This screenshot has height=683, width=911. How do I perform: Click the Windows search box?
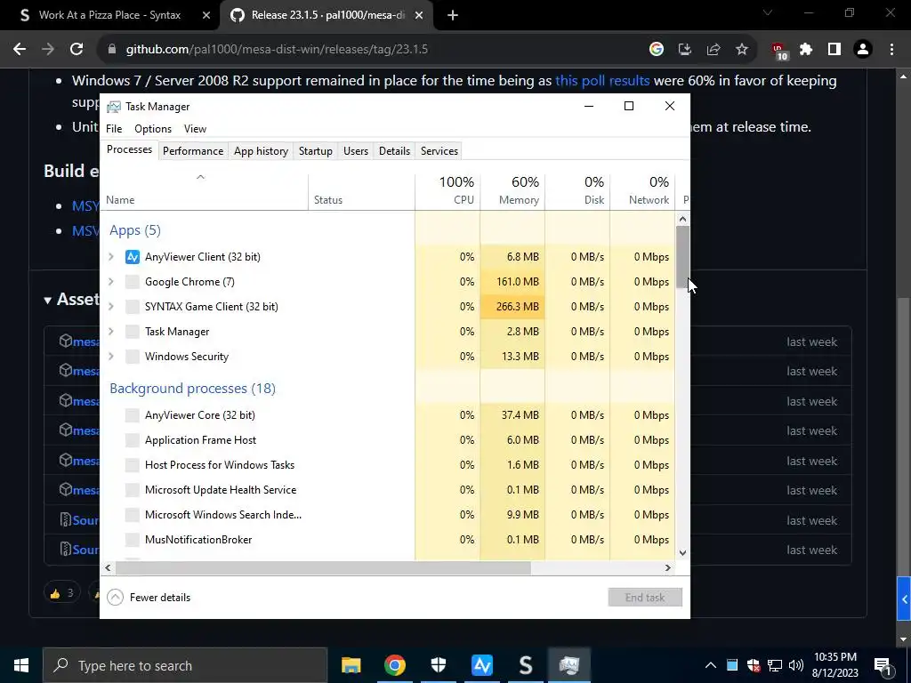pyautogui.click(x=185, y=665)
